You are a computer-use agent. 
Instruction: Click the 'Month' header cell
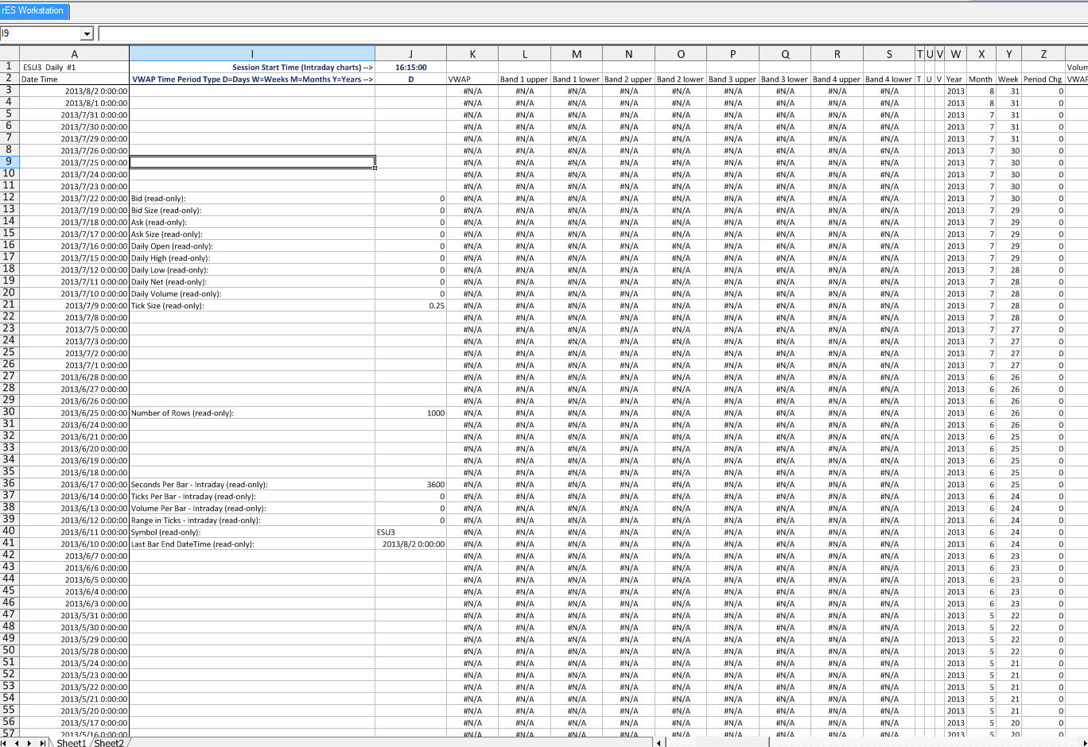pyautogui.click(x=981, y=79)
